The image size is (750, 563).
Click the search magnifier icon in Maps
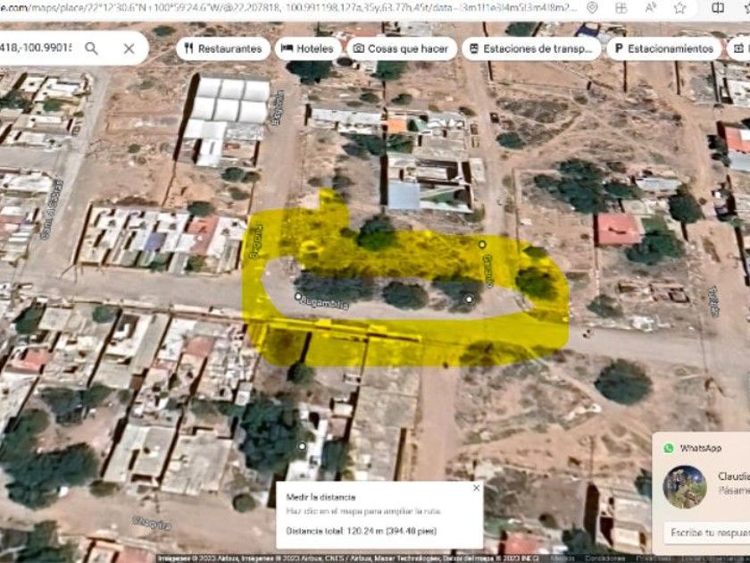click(91, 48)
